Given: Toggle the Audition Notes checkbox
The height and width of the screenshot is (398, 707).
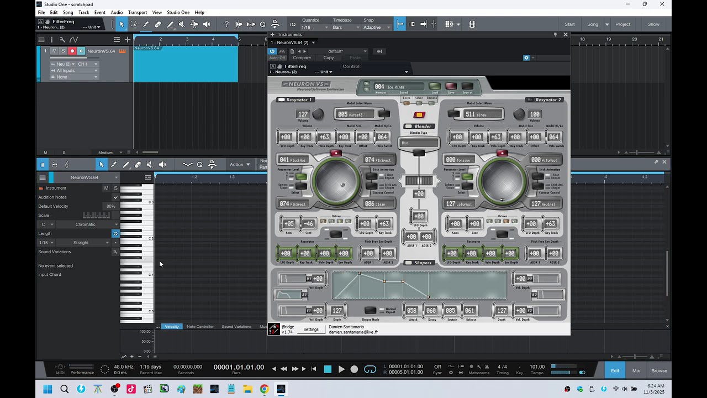Looking at the screenshot, I should tap(115, 197).
